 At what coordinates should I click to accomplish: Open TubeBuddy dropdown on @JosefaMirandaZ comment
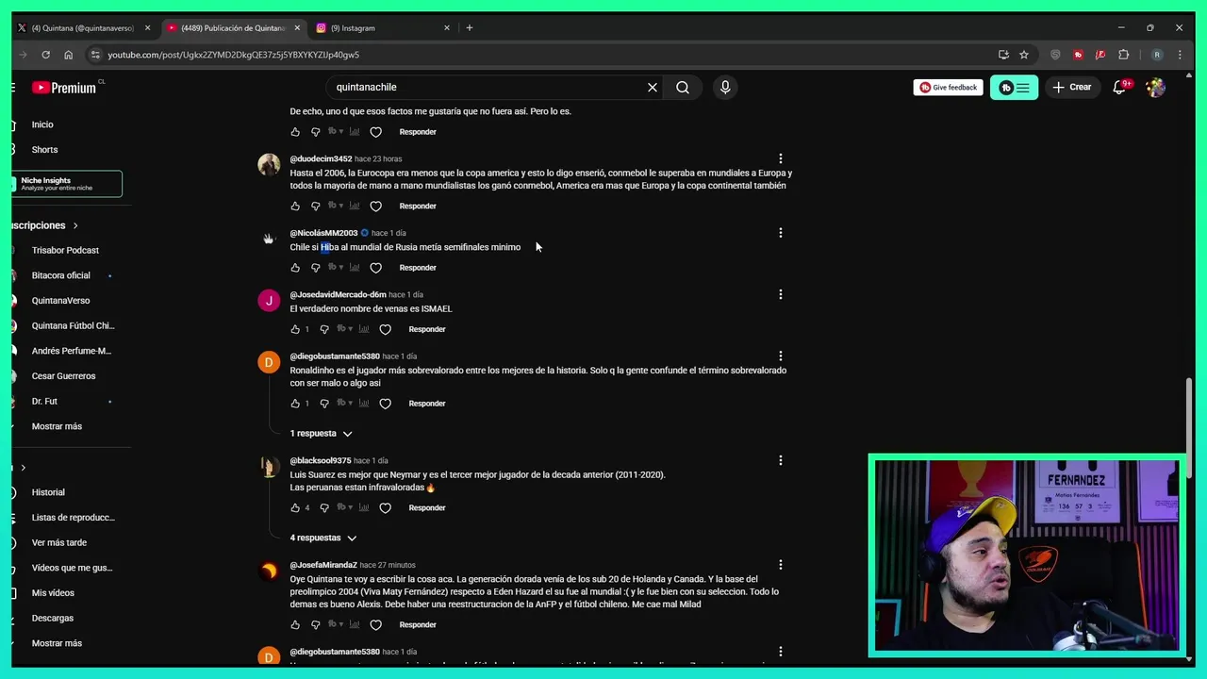(x=335, y=624)
